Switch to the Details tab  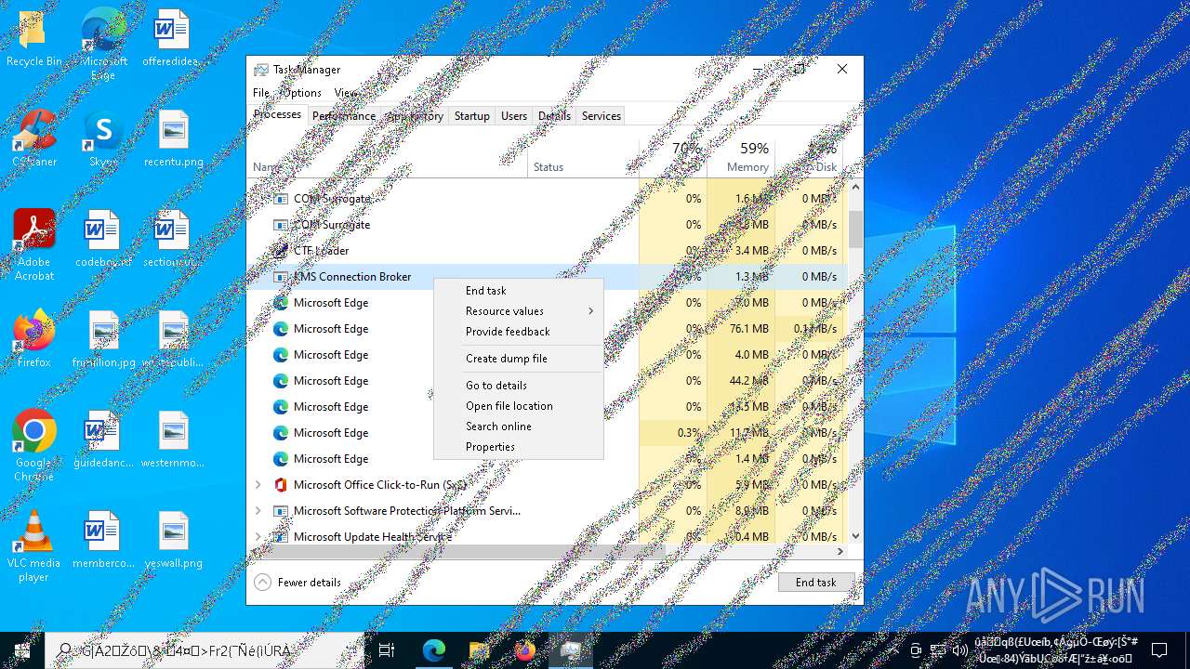coord(554,116)
